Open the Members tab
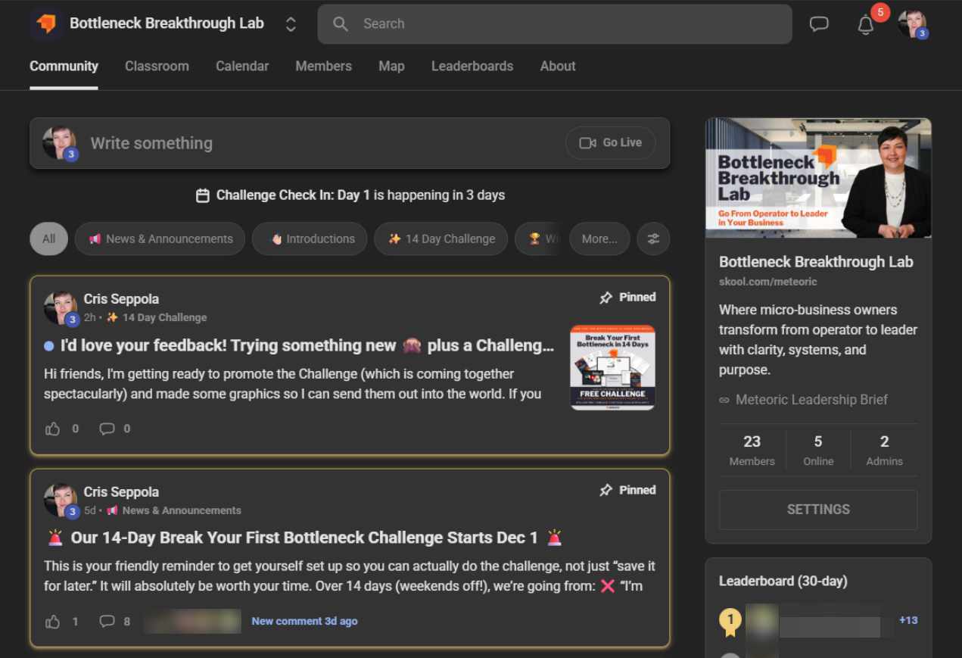 [323, 66]
